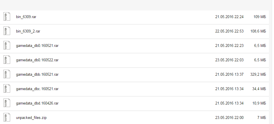Open the gamedata_dbb.160521.rar file name

coord(37,75)
